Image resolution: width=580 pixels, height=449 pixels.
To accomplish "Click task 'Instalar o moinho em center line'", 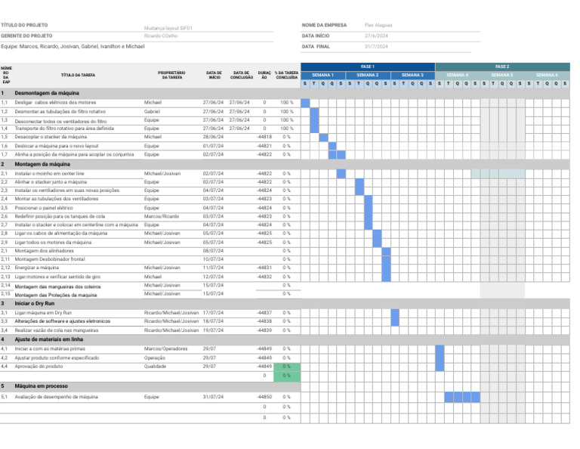I will (50, 174).
